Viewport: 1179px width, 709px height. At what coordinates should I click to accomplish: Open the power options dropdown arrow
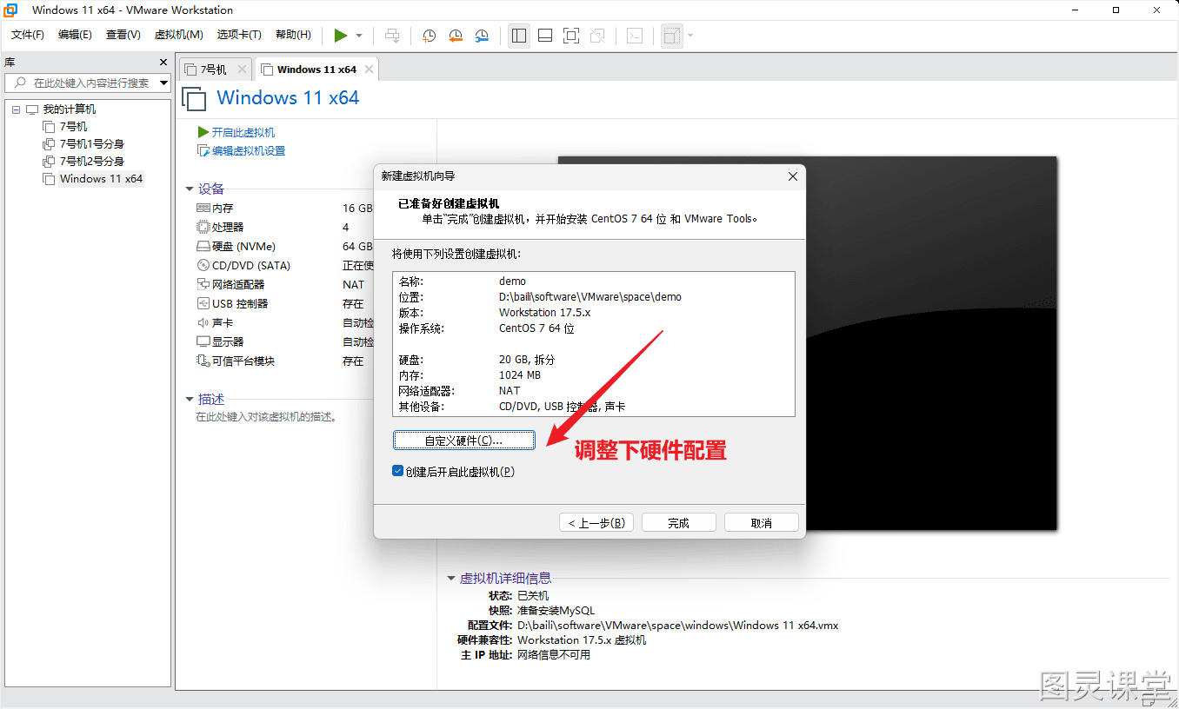pyautogui.click(x=359, y=36)
